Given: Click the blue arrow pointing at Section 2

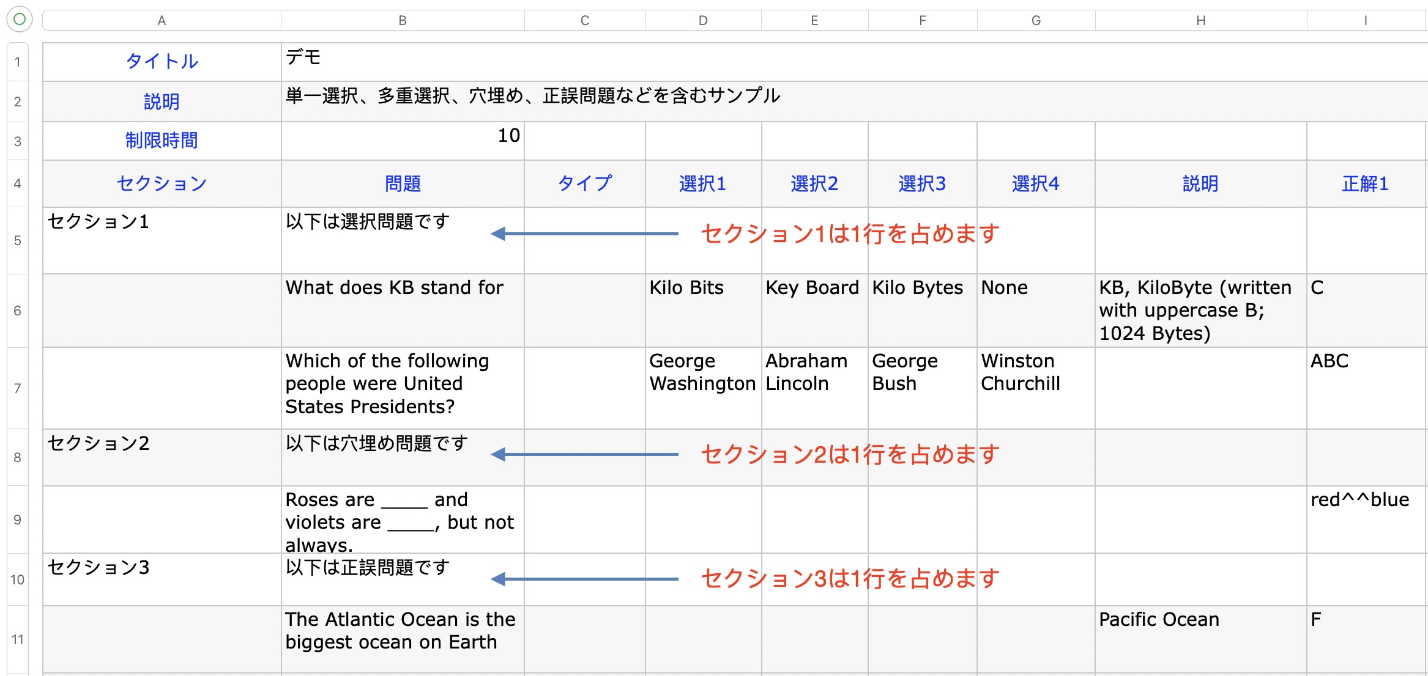Looking at the screenshot, I should pos(584,455).
